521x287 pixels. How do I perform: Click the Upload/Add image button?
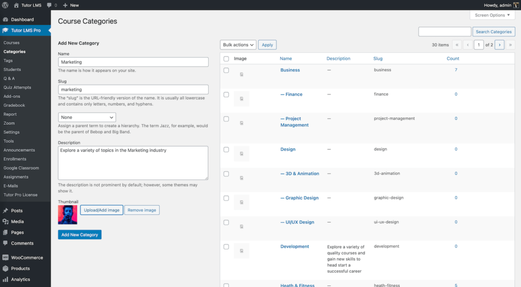point(102,210)
